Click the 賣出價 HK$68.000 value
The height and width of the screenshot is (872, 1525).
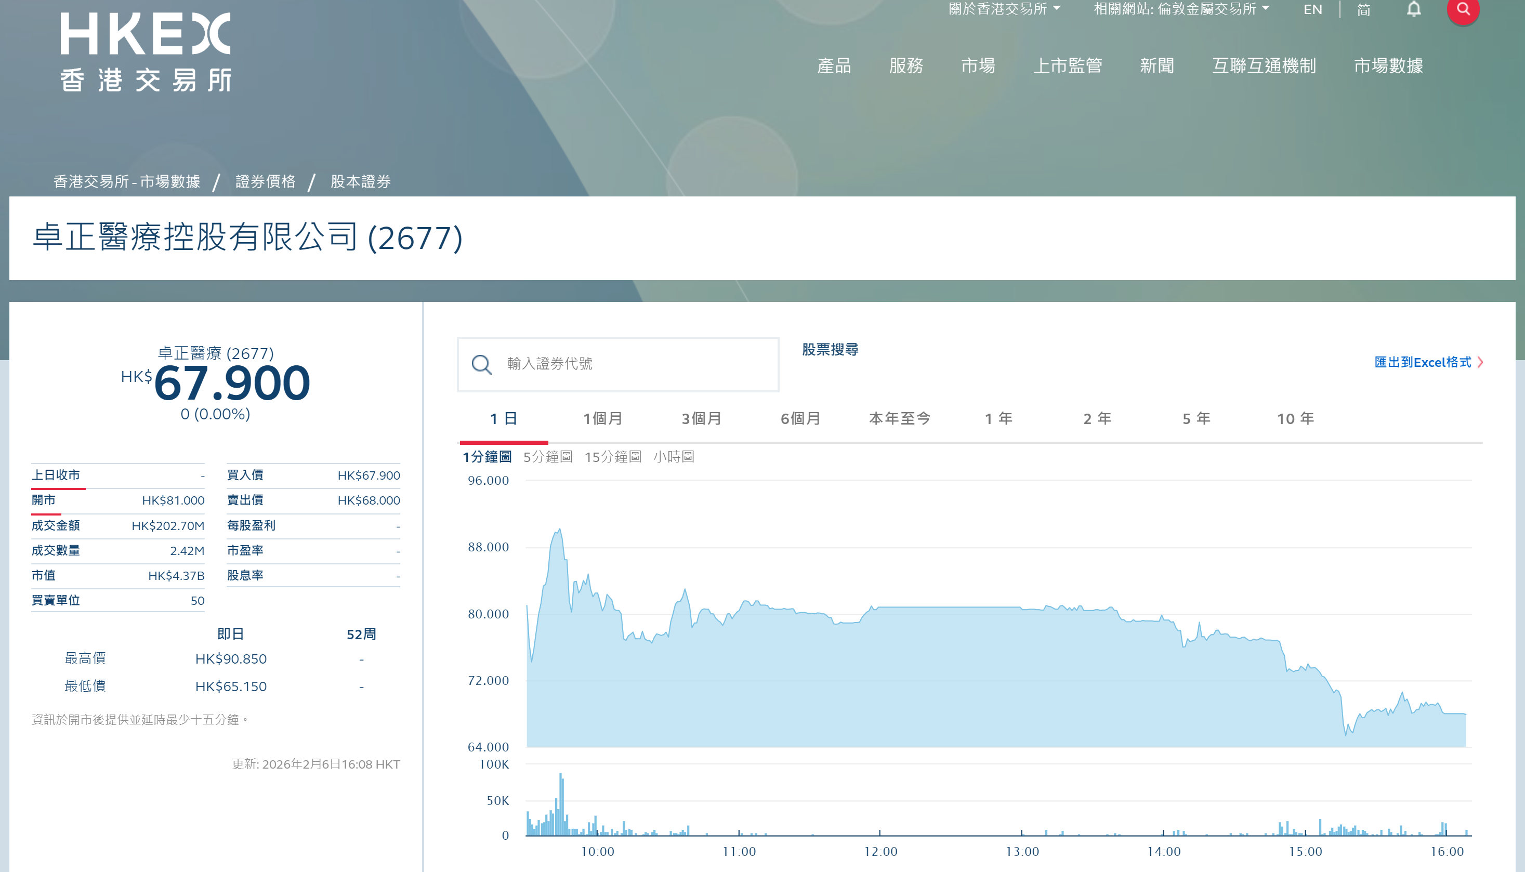click(x=369, y=500)
